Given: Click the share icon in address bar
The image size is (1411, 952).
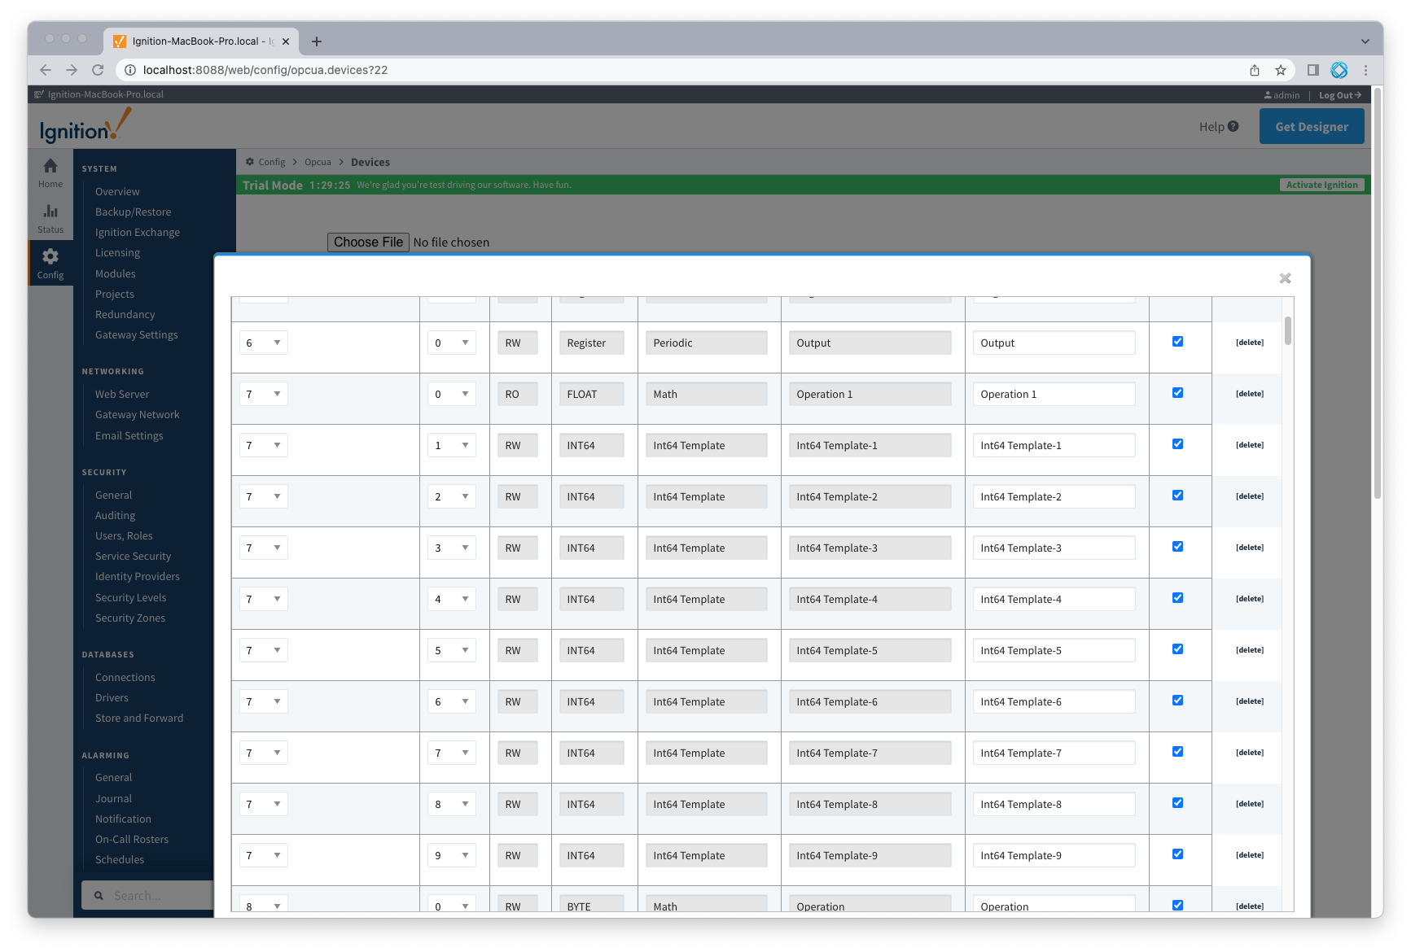Looking at the screenshot, I should pos(1255,70).
